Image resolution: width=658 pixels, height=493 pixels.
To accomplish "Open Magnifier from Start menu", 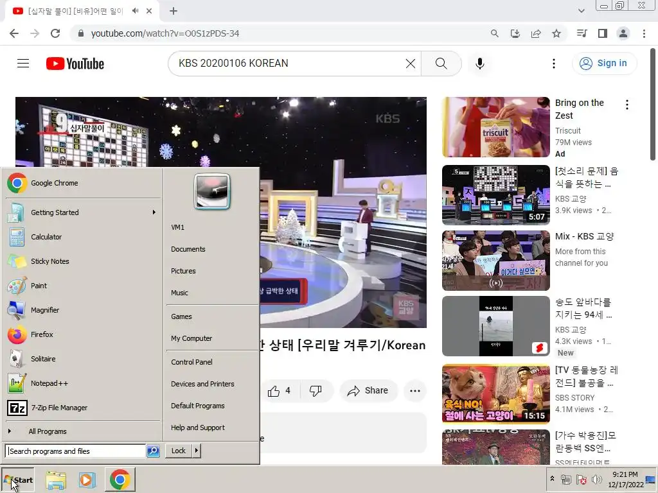I will tap(83, 310).
